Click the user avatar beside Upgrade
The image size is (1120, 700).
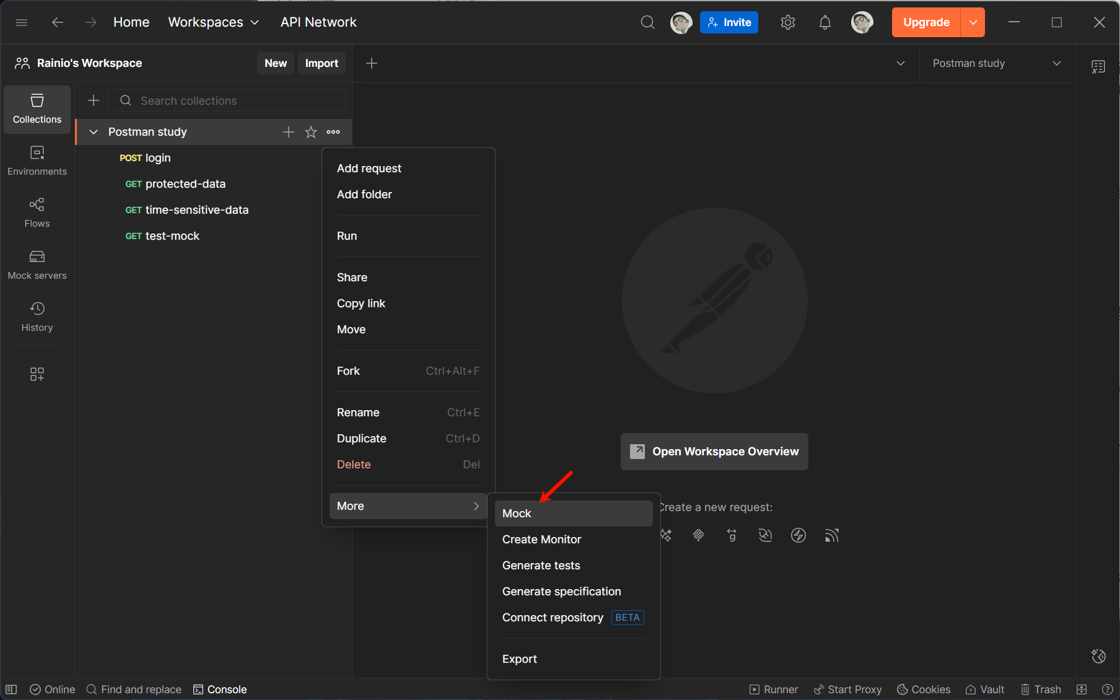[x=862, y=22]
